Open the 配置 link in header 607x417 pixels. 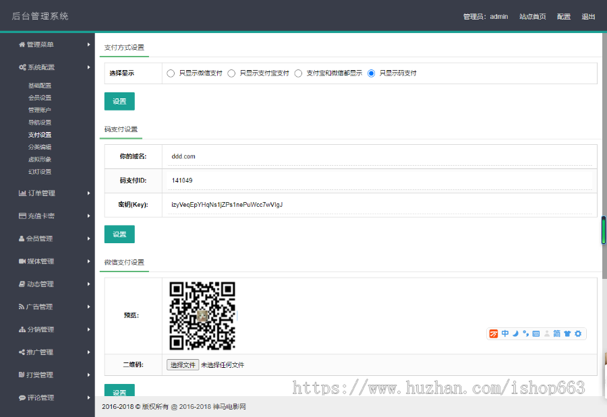(564, 17)
